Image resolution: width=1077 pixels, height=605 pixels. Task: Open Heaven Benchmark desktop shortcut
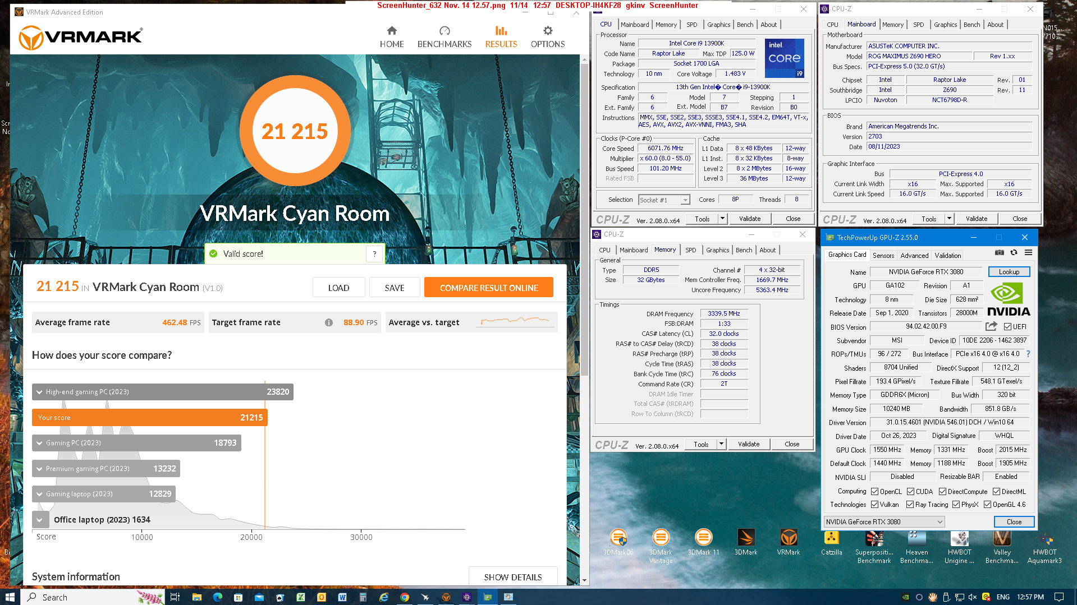(916, 546)
